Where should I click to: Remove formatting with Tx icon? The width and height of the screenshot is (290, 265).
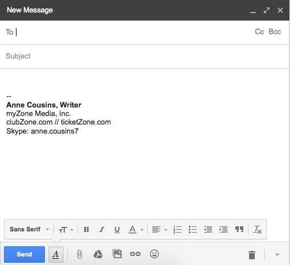click(257, 230)
